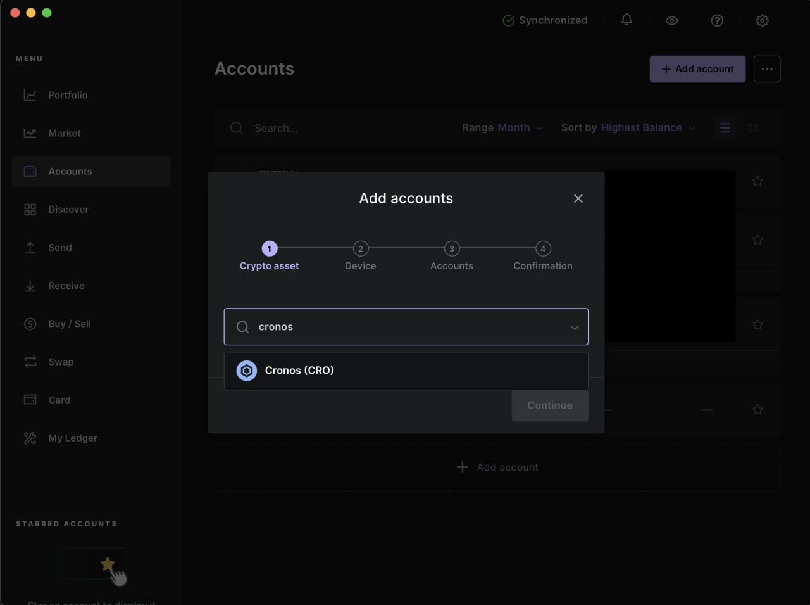This screenshot has height=605, width=810.
Task: Click the dashed Add account area
Action: click(497, 467)
